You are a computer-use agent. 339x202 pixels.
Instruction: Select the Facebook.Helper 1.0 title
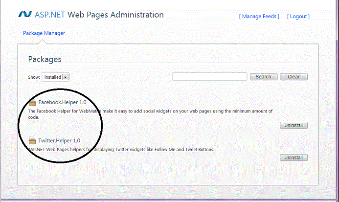62,102
